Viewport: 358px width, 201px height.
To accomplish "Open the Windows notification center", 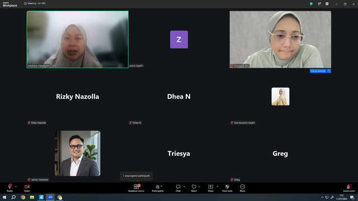I will 352,197.
